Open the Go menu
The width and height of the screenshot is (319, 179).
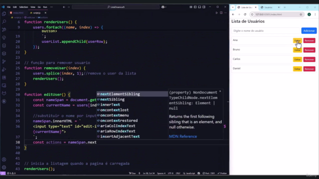[39, 7]
